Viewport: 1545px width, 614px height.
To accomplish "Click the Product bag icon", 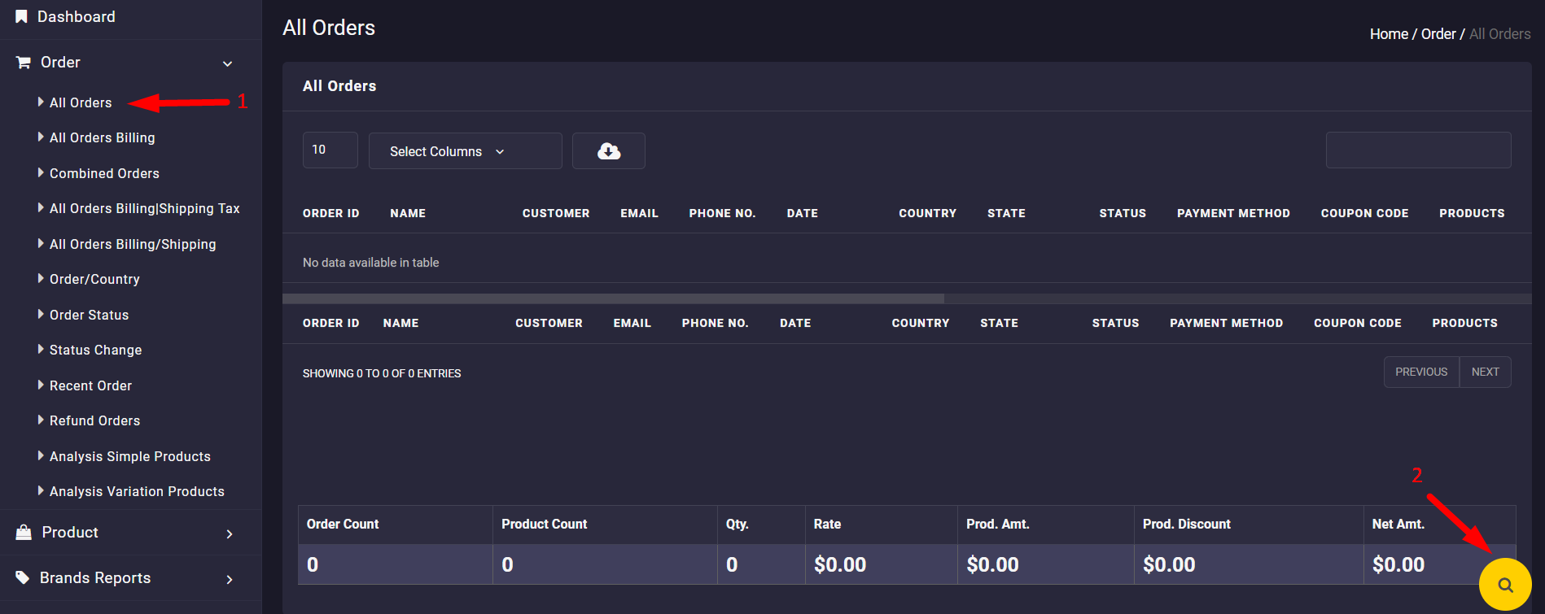I will [x=24, y=533].
